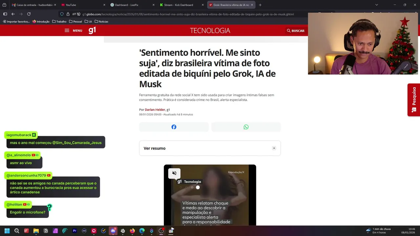Viewport: 420px width, 236px height.
Task: Open Importar favoritos bookmark
Action: click(16, 21)
